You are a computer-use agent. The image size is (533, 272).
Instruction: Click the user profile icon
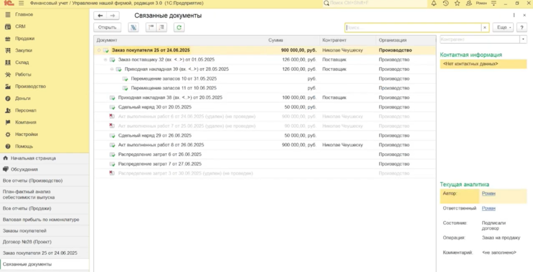pyautogui.click(x=469, y=3)
